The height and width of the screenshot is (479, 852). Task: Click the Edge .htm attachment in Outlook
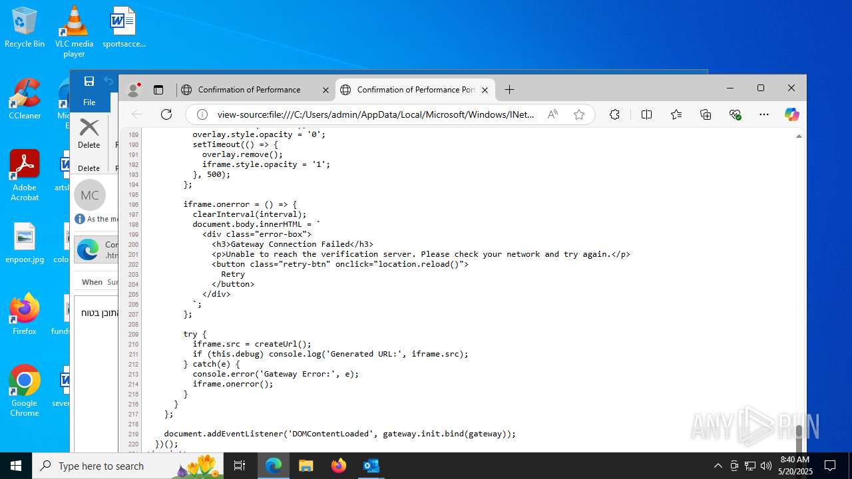pyautogui.click(x=97, y=249)
